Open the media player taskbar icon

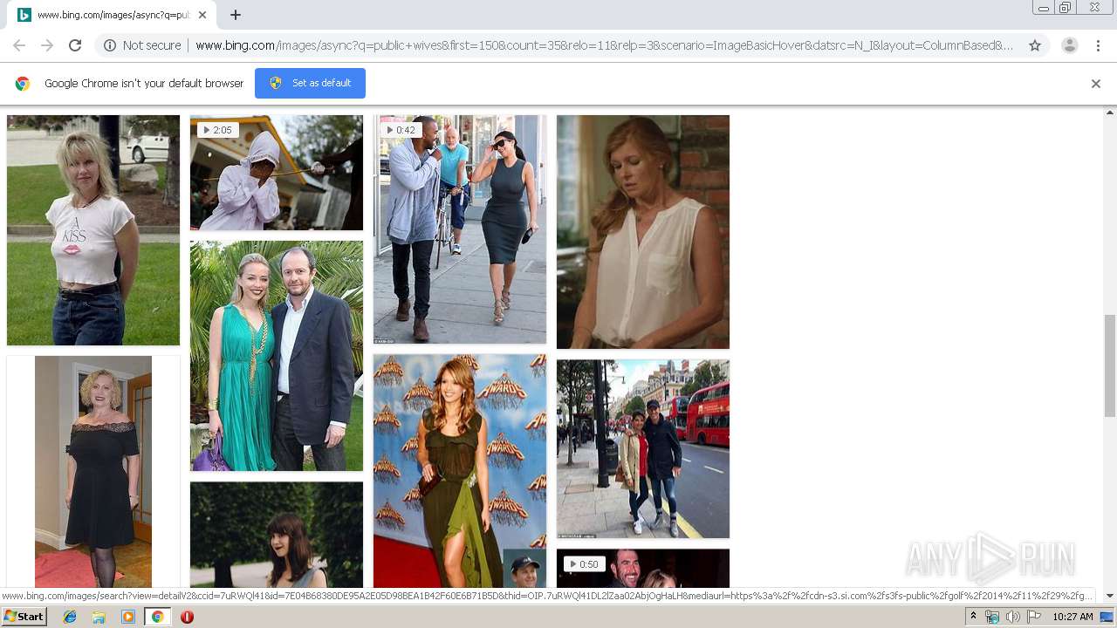pyautogui.click(x=128, y=617)
